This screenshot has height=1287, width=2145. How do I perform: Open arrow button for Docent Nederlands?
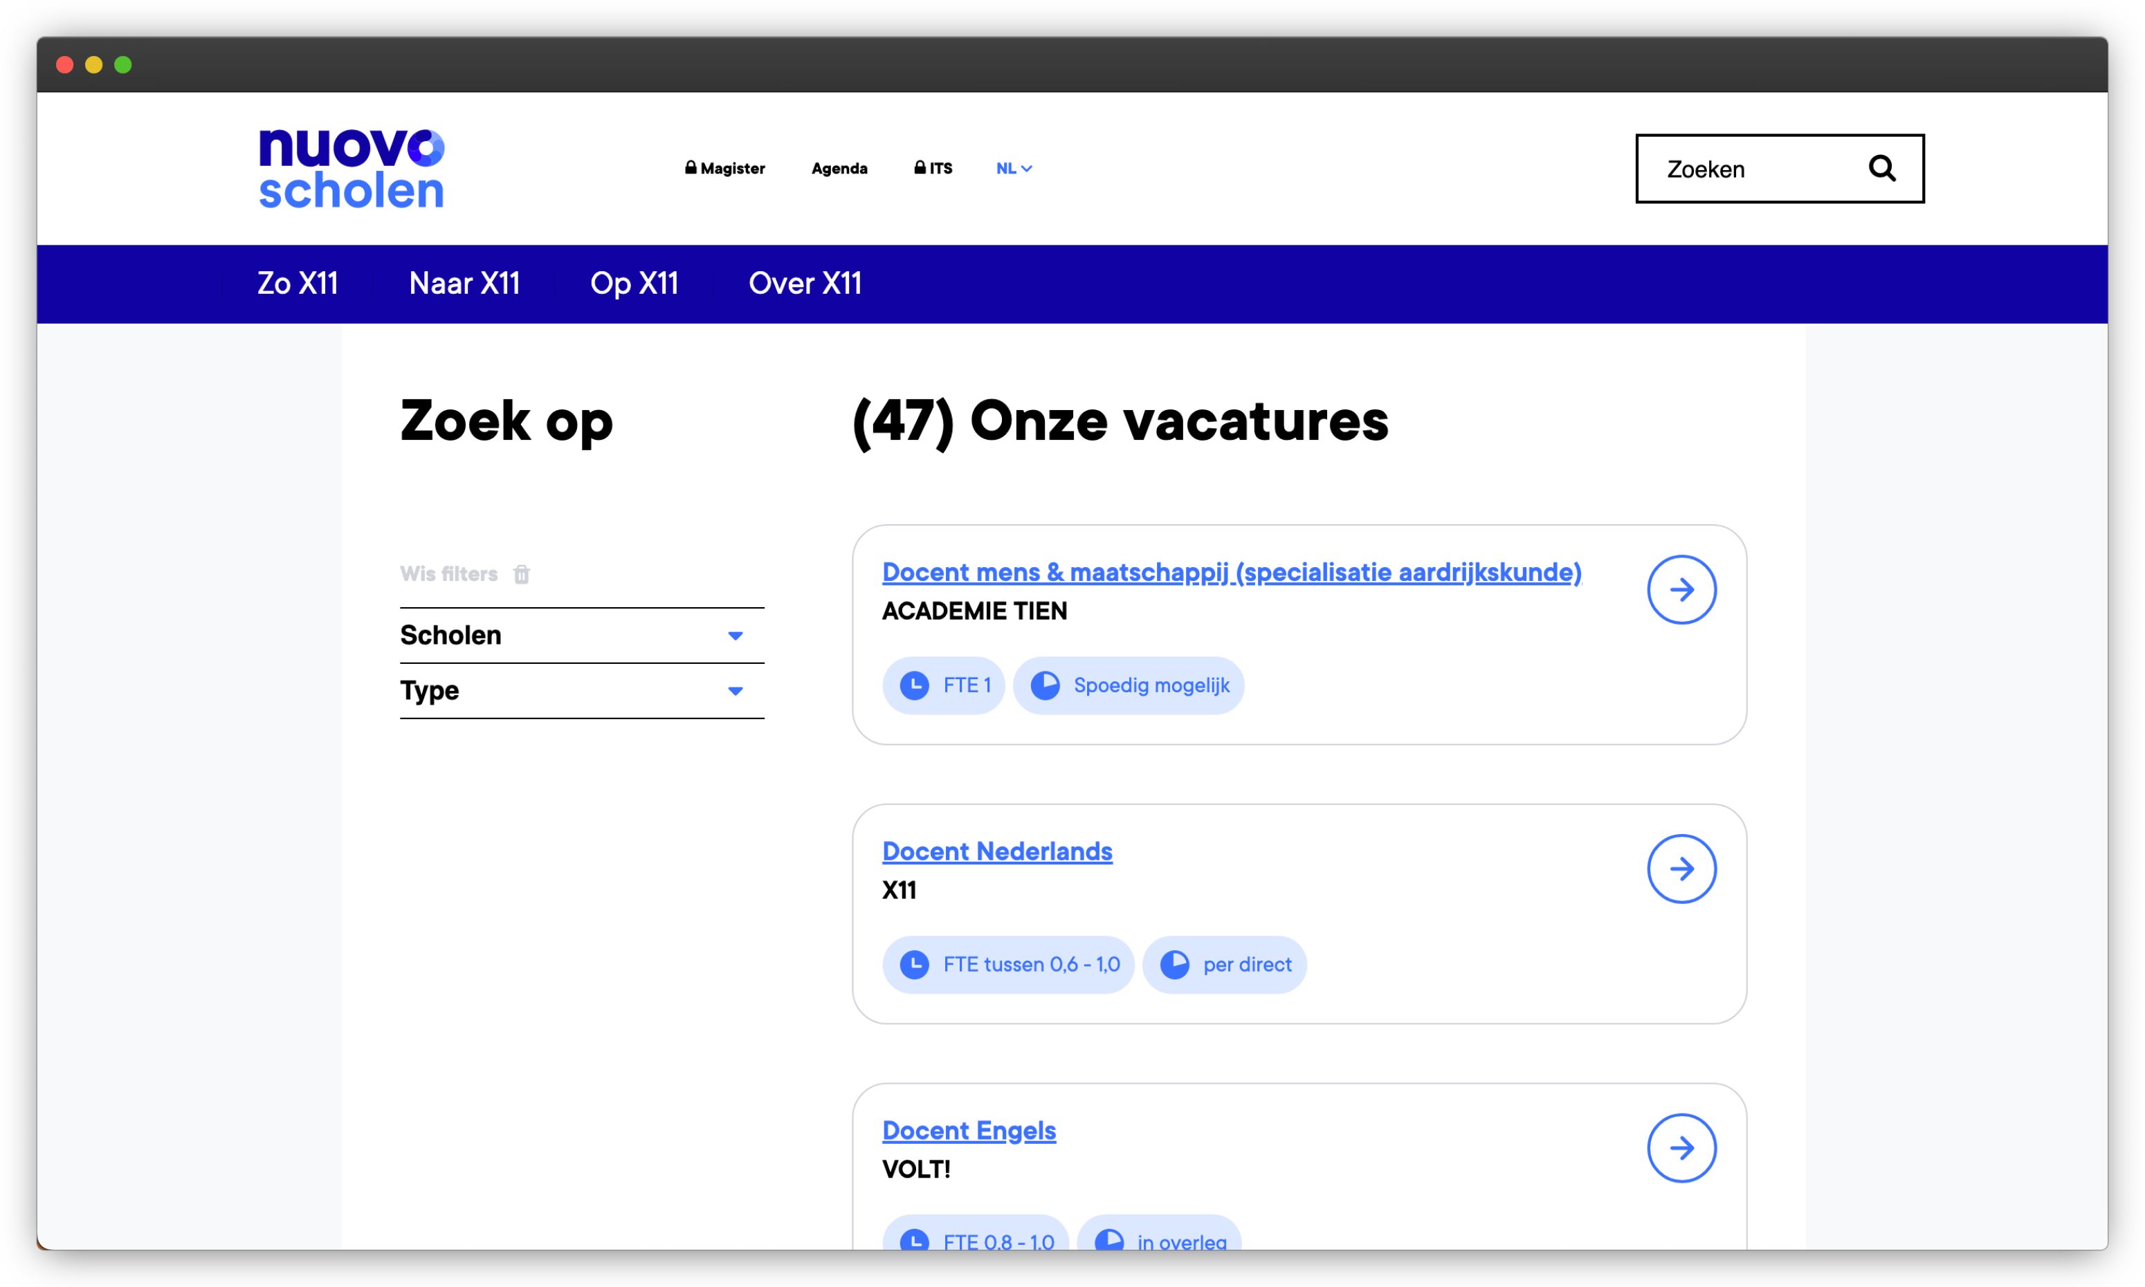pyautogui.click(x=1681, y=869)
